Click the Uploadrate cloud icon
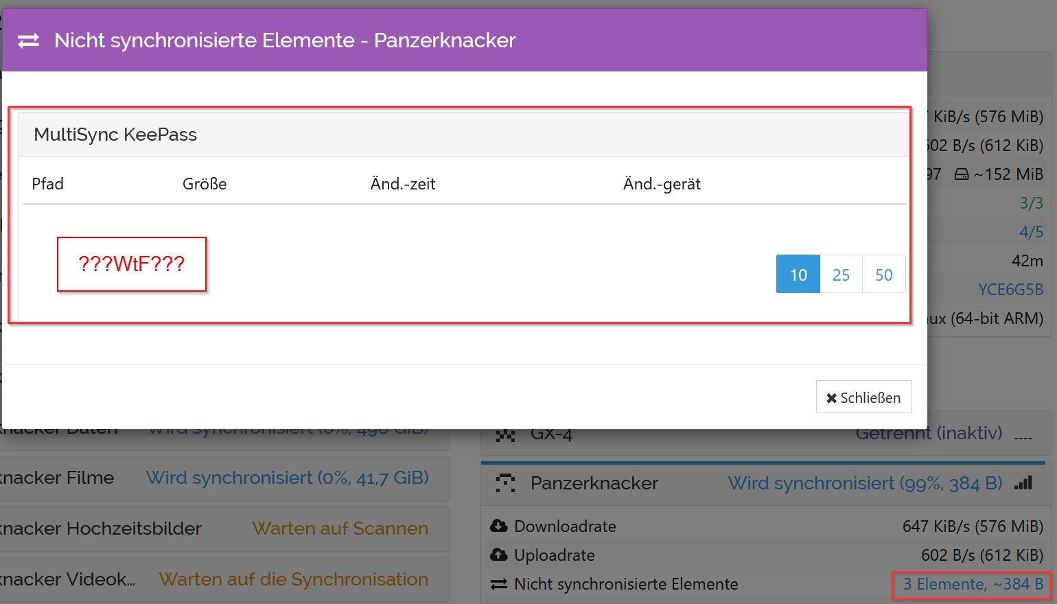This screenshot has height=604, width=1057. click(x=498, y=555)
